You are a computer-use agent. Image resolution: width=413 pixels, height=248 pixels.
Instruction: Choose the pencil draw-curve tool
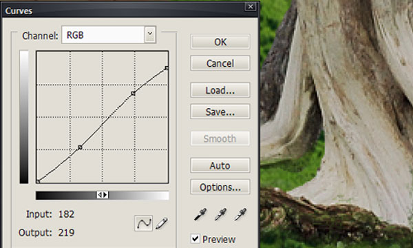tap(162, 223)
